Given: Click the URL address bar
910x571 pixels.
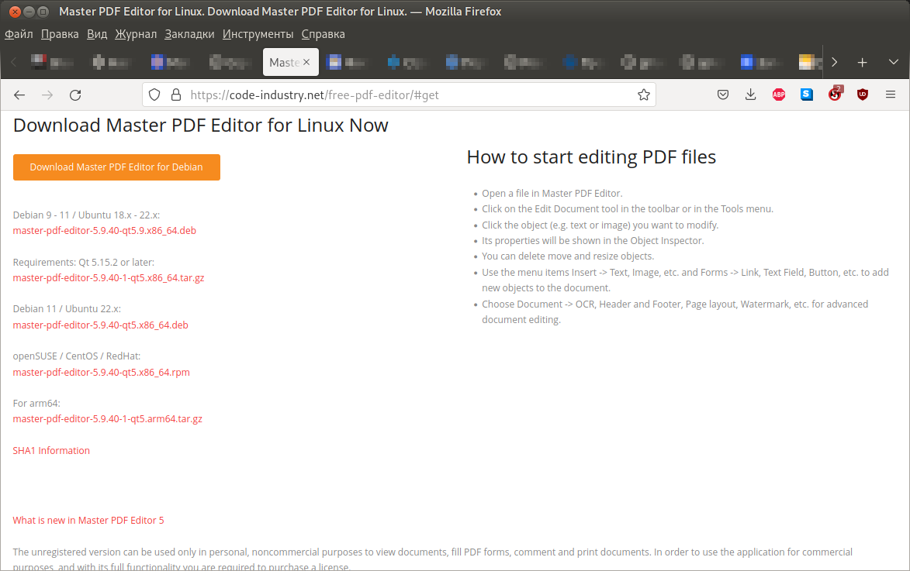Looking at the screenshot, I should [x=411, y=95].
